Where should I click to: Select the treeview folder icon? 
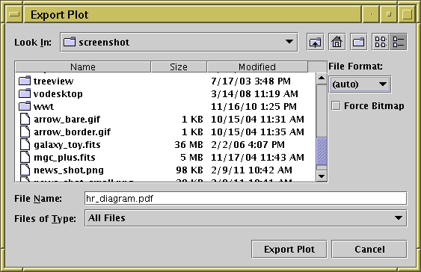pos(25,81)
